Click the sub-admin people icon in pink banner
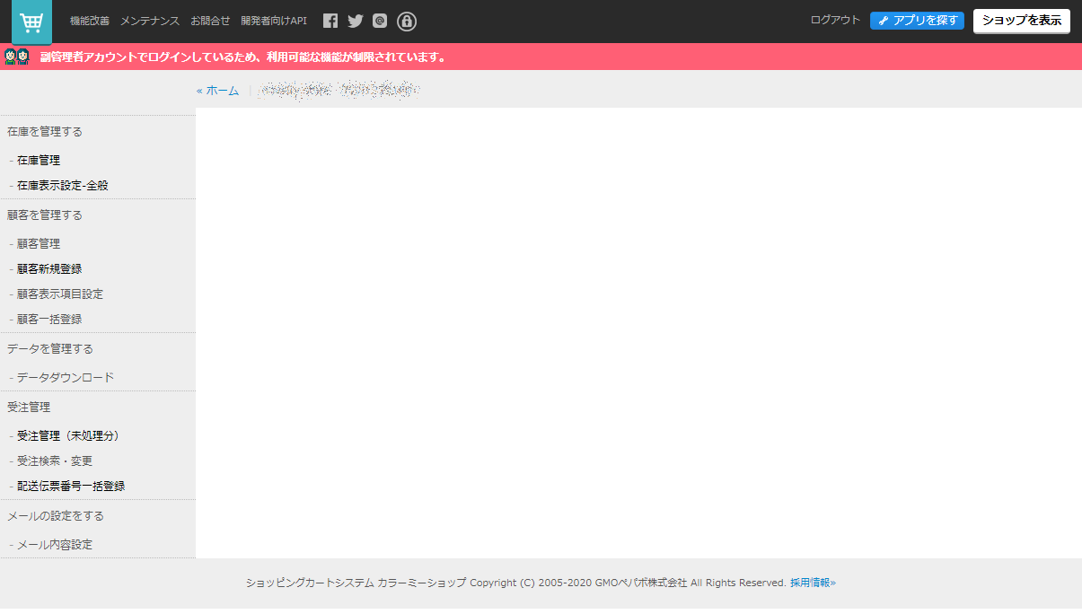This screenshot has width=1082, height=614. pos(17,57)
